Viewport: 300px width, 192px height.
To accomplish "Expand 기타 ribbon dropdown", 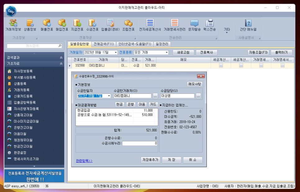I will tap(227, 30).
